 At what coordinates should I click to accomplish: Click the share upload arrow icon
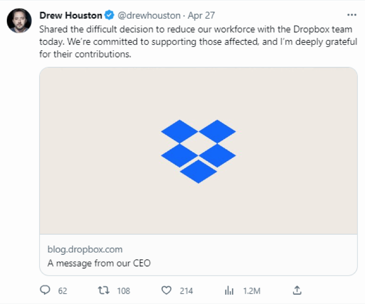point(297,290)
